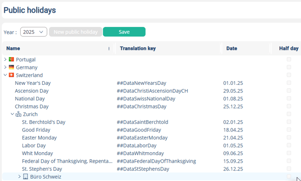Sort by the Date column header
This screenshot has width=301, height=181.
point(231,49)
